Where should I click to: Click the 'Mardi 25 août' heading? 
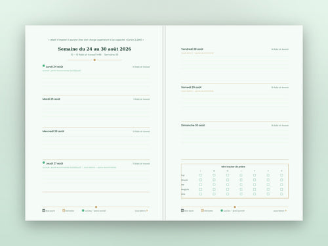[51, 99]
